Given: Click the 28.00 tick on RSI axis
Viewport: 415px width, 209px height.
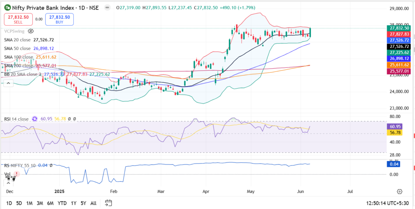Looking at the screenshot, I should pyautogui.click(x=394, y=155).
